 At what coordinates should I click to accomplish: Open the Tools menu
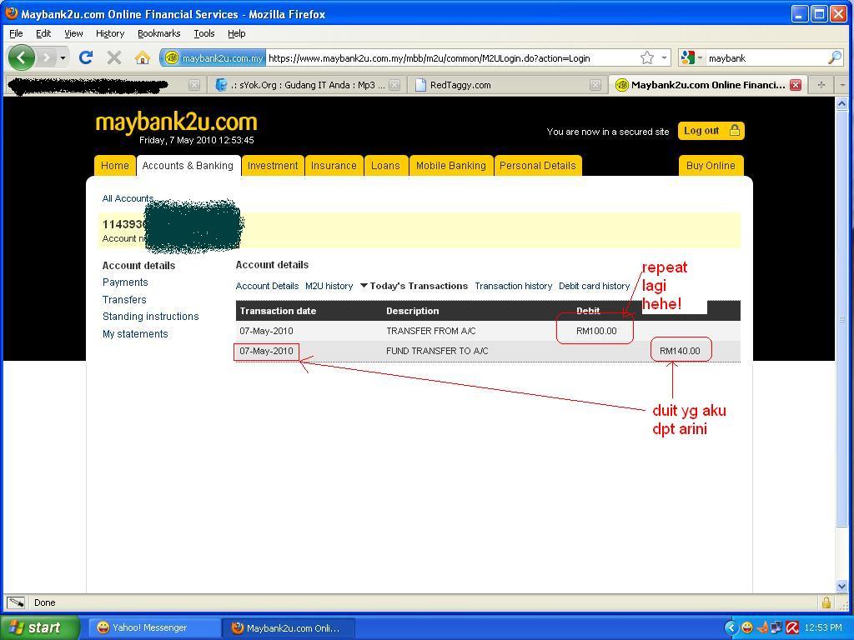204,33
